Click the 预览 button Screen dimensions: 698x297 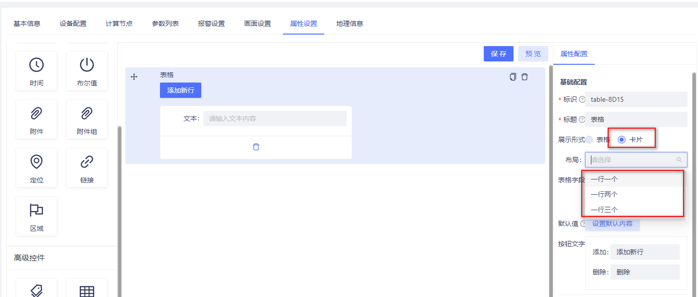(533, 54)
